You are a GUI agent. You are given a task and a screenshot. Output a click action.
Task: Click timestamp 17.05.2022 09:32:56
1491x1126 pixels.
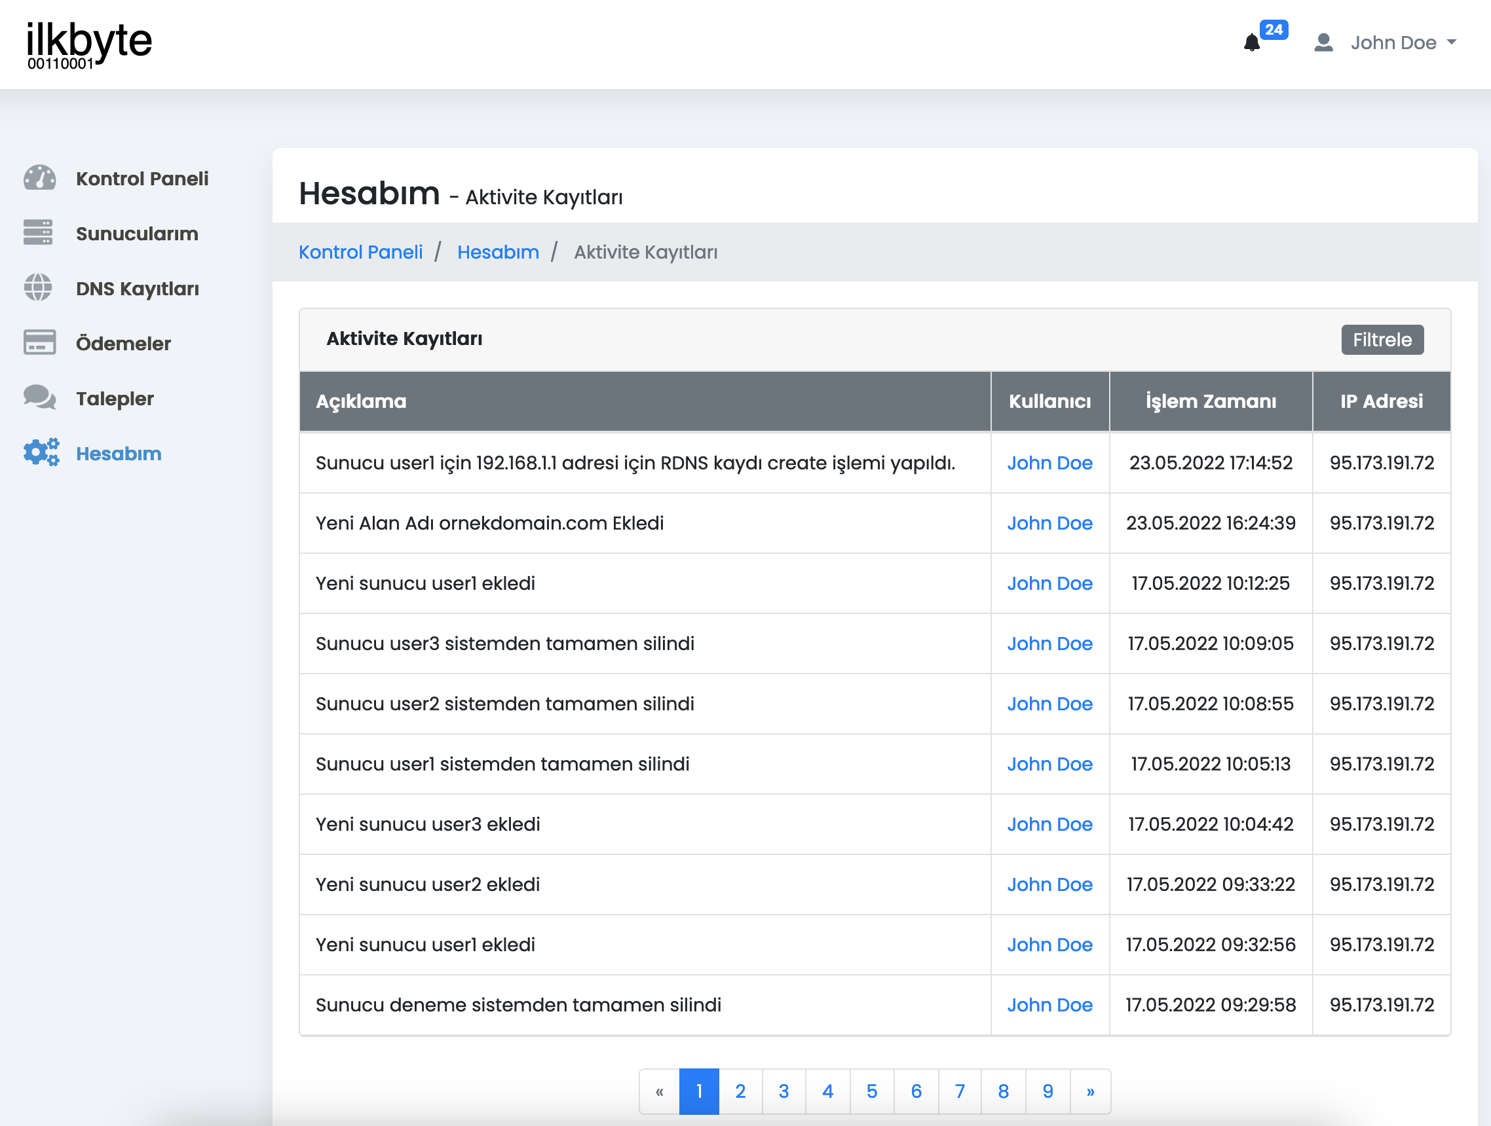click(1211, 945)
